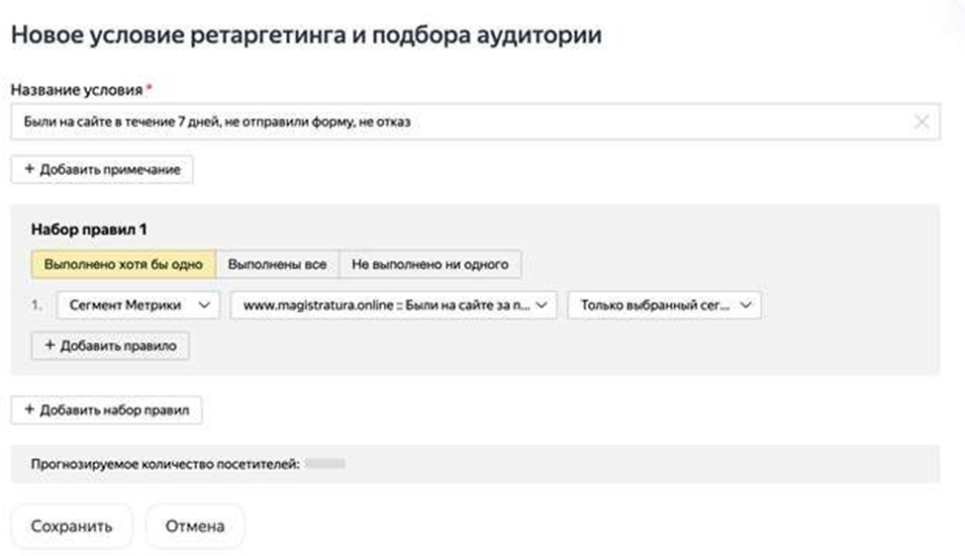Viewport: 965px width, 556px height.
Task: Click the Название условия field label
Action: tap(77, 89)
